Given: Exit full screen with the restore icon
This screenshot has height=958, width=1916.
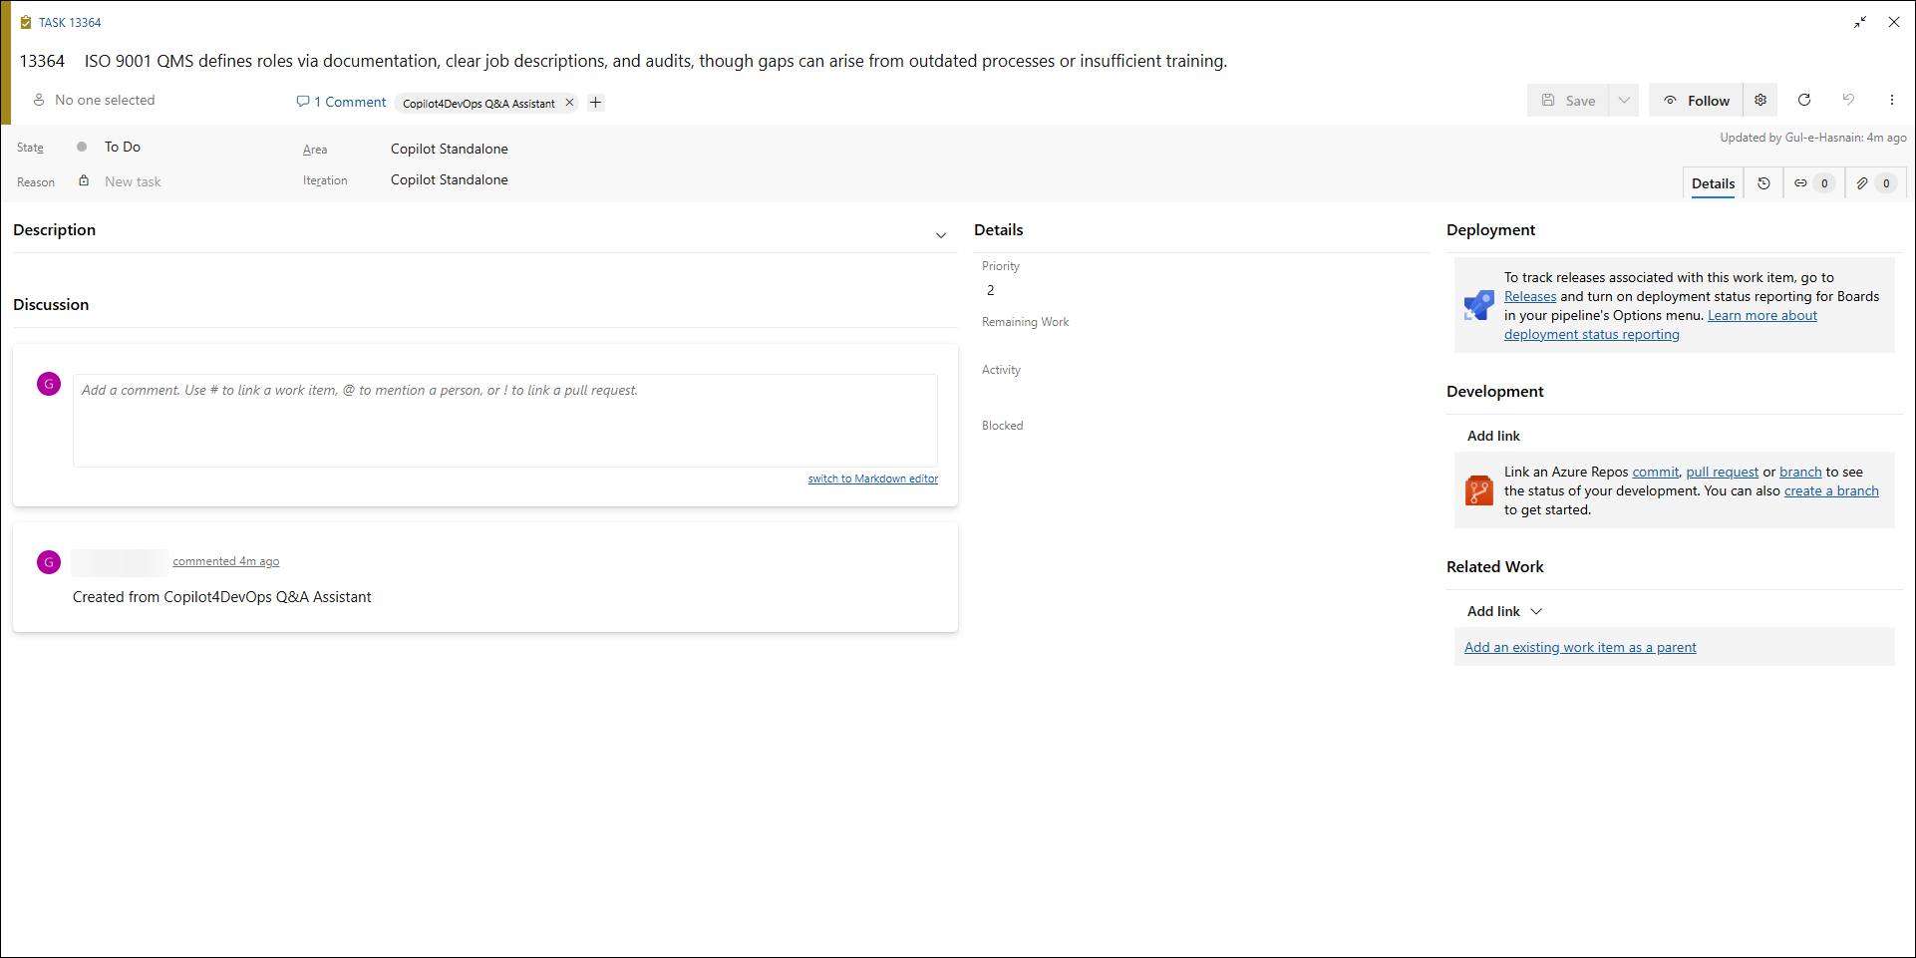Looking at the screenshot, I should coord(1860,22).
